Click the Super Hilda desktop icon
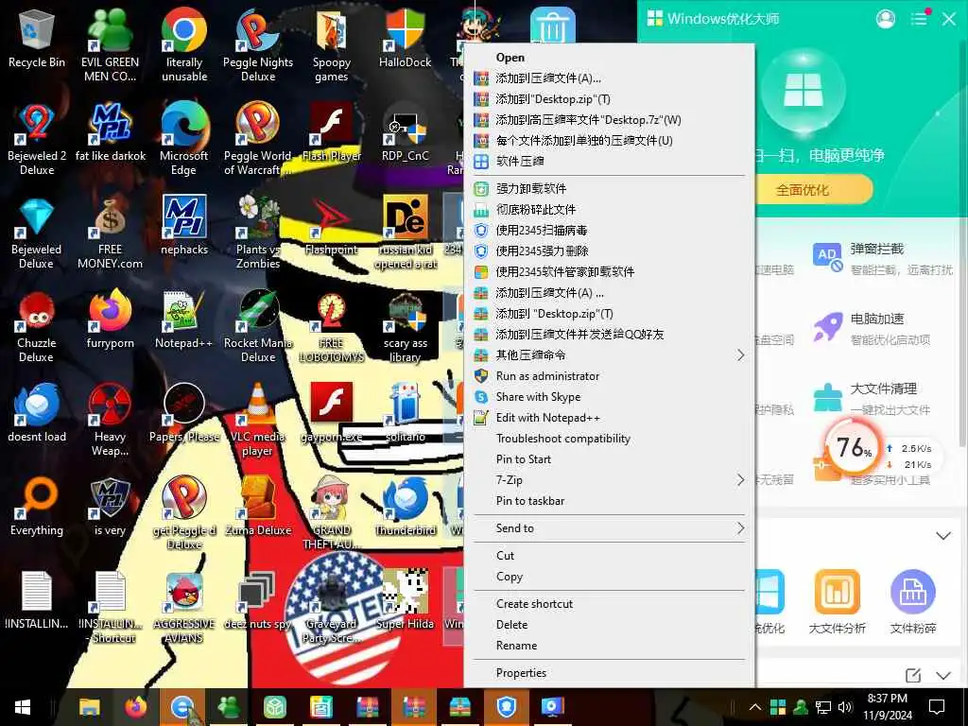The image size is (968, 726). [x=405, y=600]
